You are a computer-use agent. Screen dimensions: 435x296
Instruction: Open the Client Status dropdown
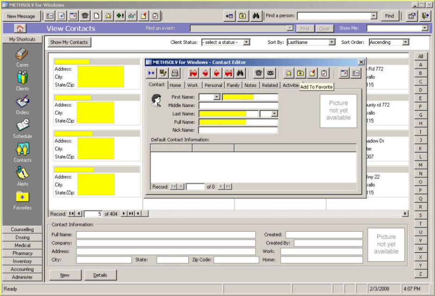click(x=246, y=42)
